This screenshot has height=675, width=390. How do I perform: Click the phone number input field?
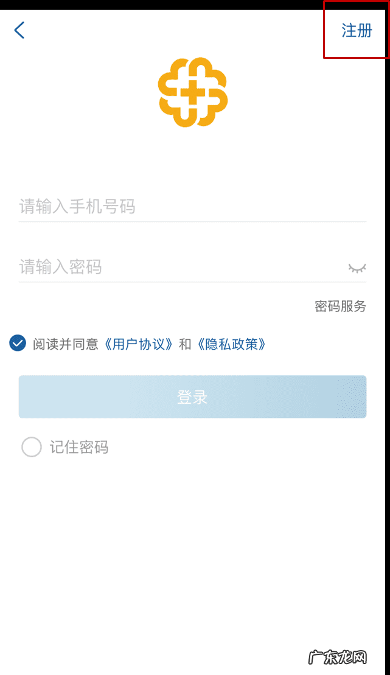pyautogui.click(x=193, y=207)
